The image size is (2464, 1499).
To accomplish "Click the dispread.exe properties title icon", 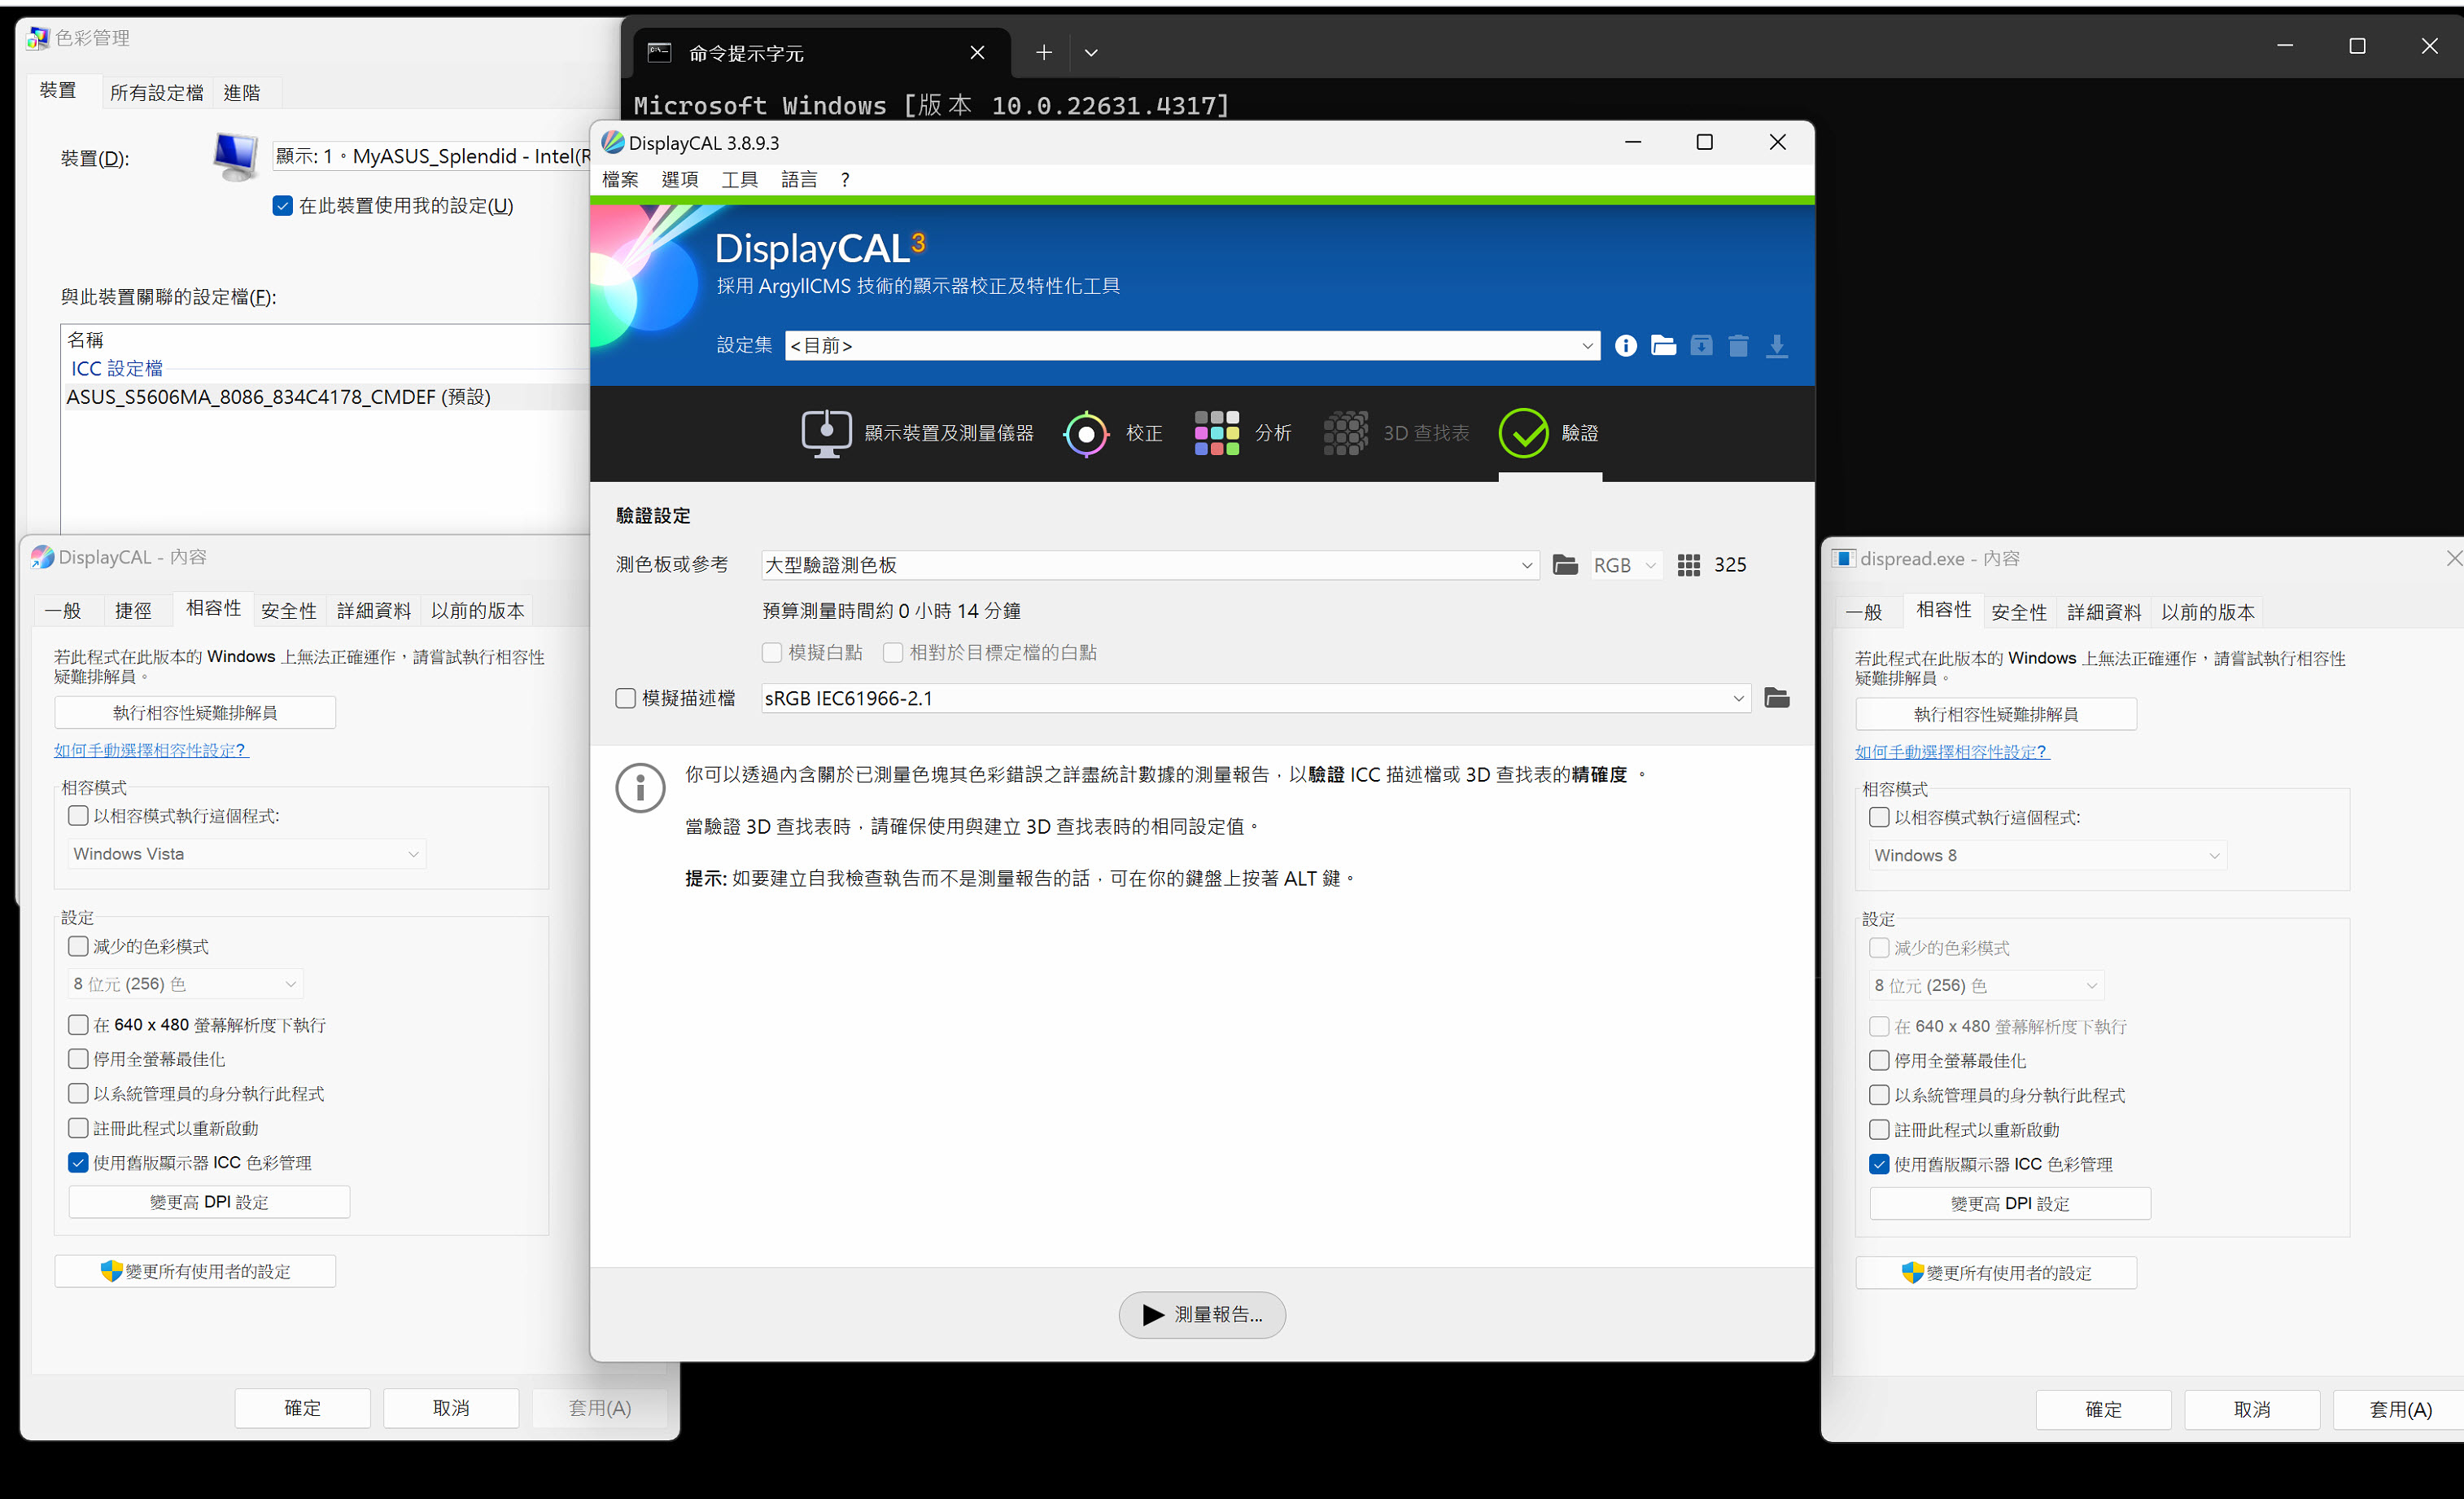I will [x=1843, y=558].
